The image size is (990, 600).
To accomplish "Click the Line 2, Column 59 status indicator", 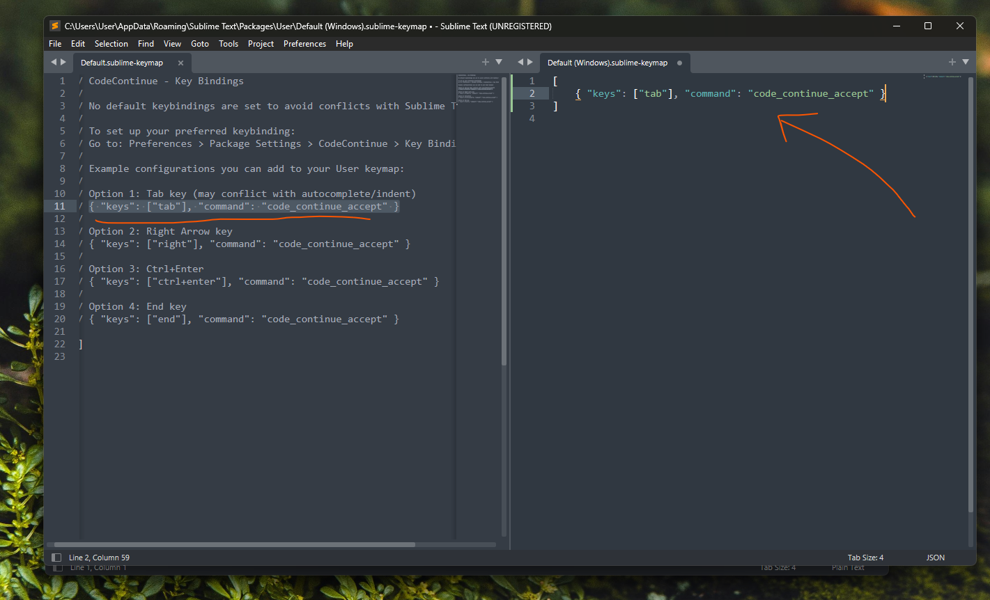I will coord(98,557).
